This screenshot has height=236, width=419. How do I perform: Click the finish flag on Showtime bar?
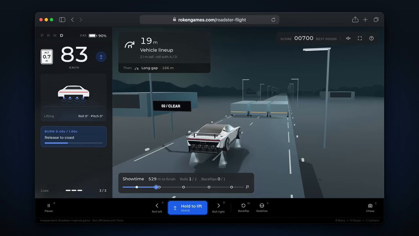tap(247, 187)
